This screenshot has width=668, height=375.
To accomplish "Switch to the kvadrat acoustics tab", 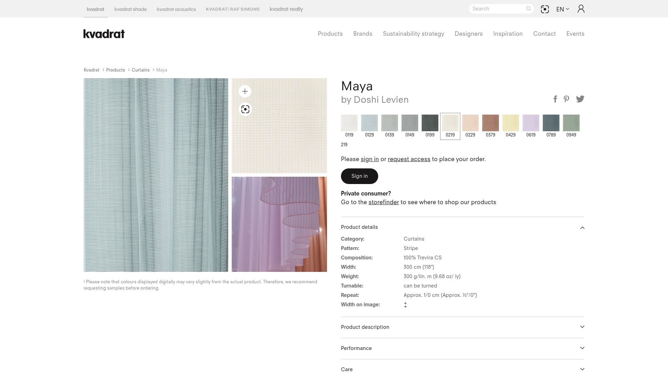I will click(176, 9).
